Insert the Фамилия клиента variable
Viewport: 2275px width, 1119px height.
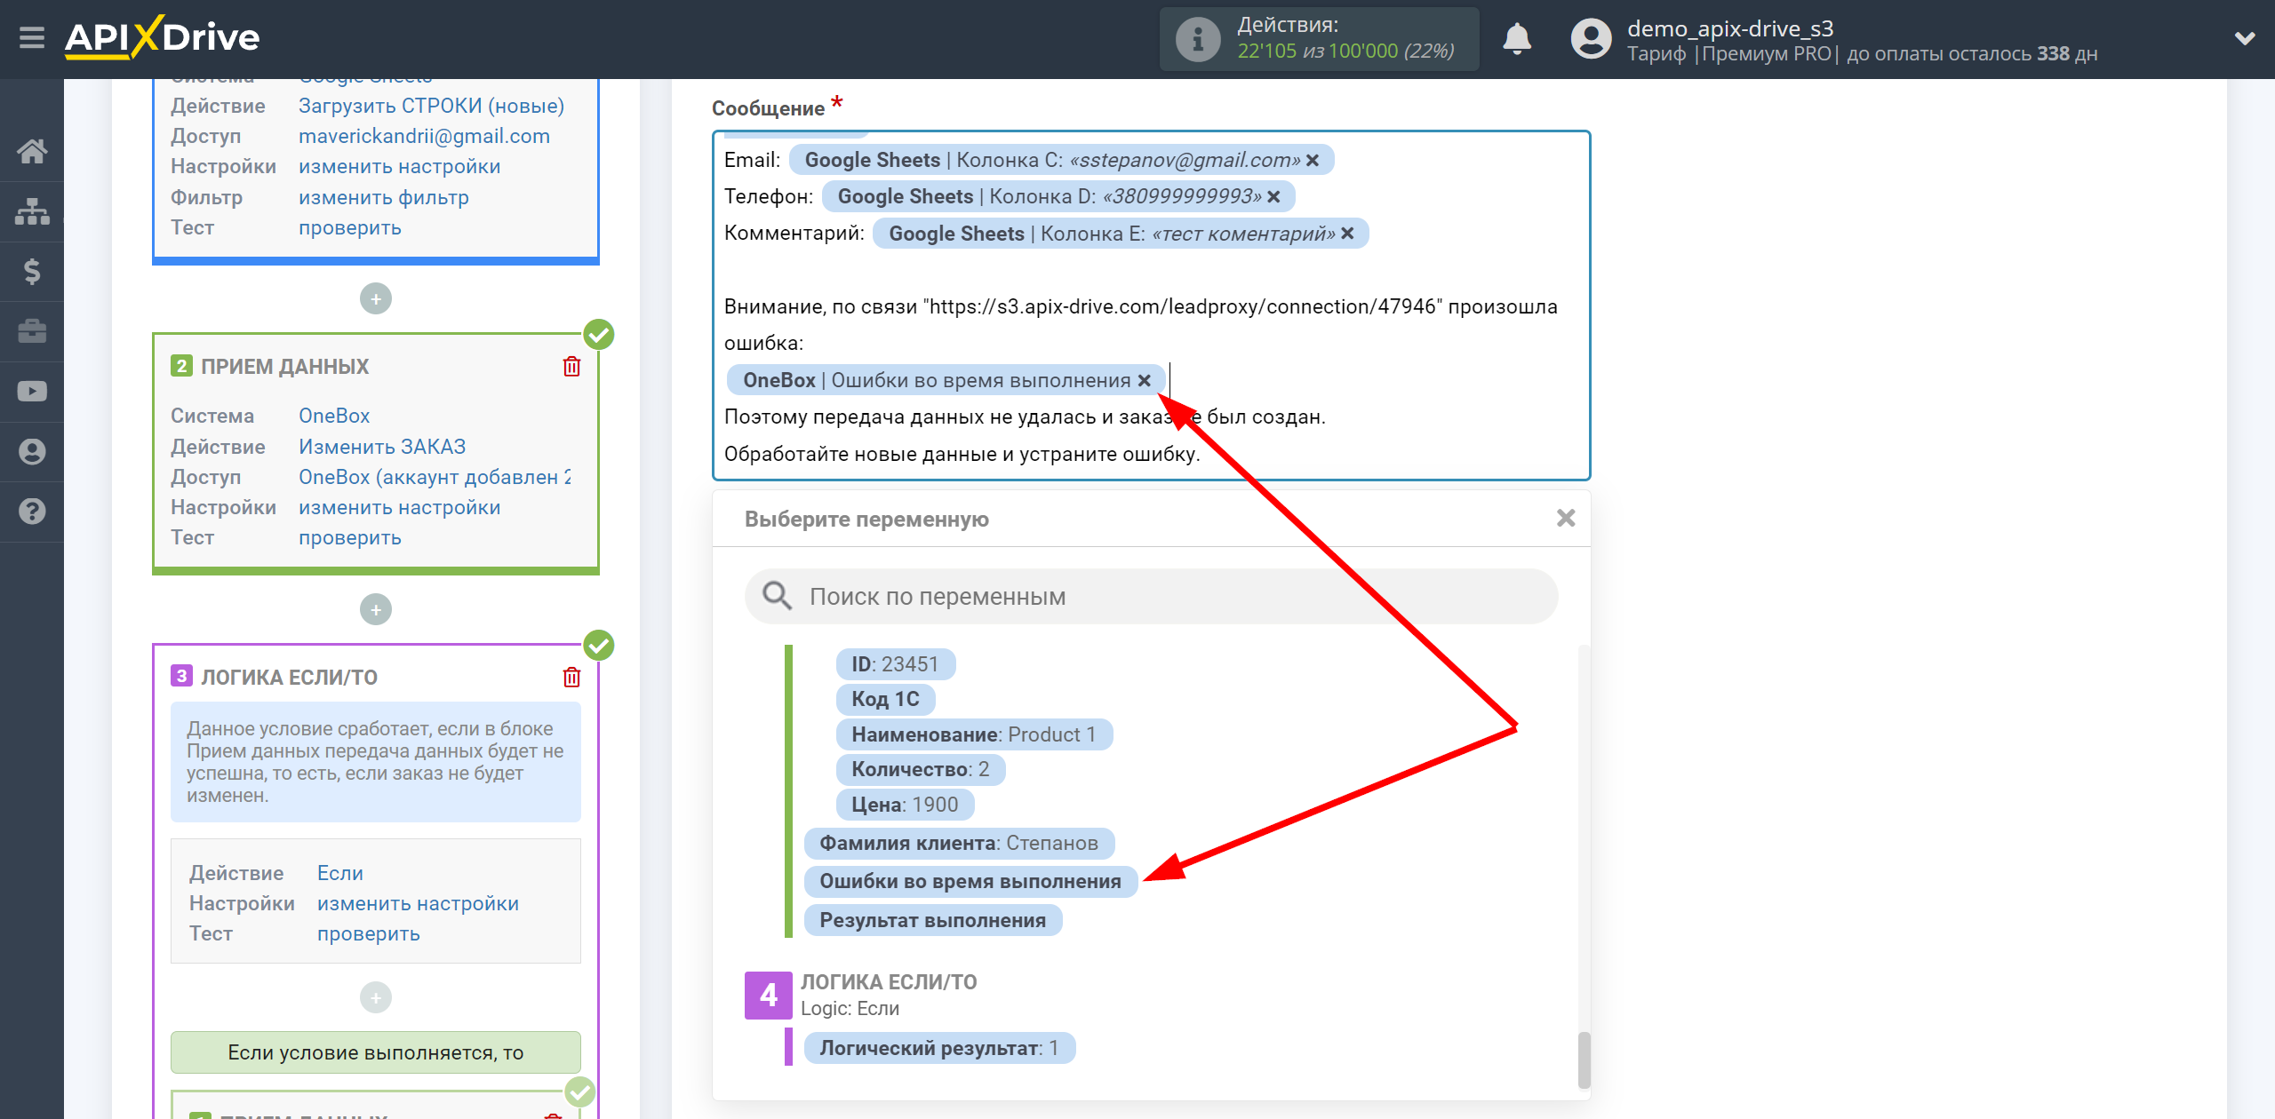[x=959, y=843]
